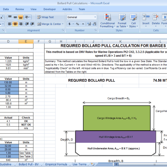Open the General number format combo box
Image resolution: width=167 pixels, height=167 pixels.
82,17
